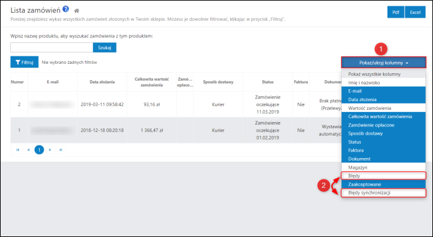
Task: Toggle Status column in dropdown list
Action: [x=384, y=142]
